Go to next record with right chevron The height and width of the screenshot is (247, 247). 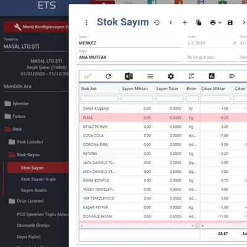click(244, 22)
